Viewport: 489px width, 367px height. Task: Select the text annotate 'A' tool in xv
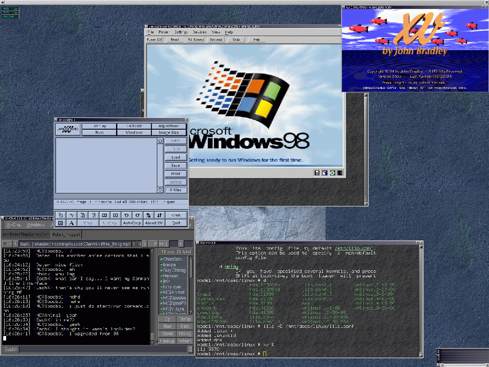(71, 223)
